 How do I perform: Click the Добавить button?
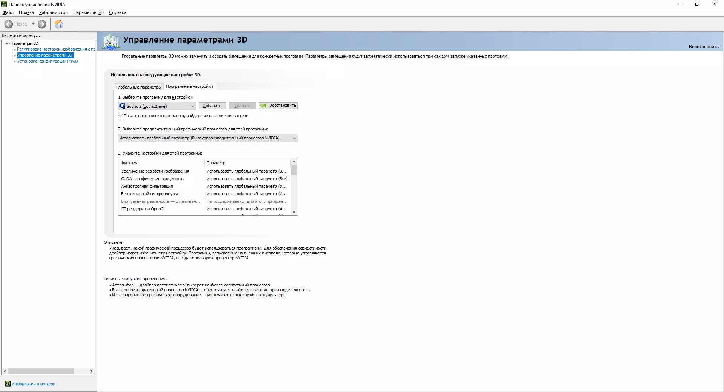pyautogui.click(x=212, y=106)
